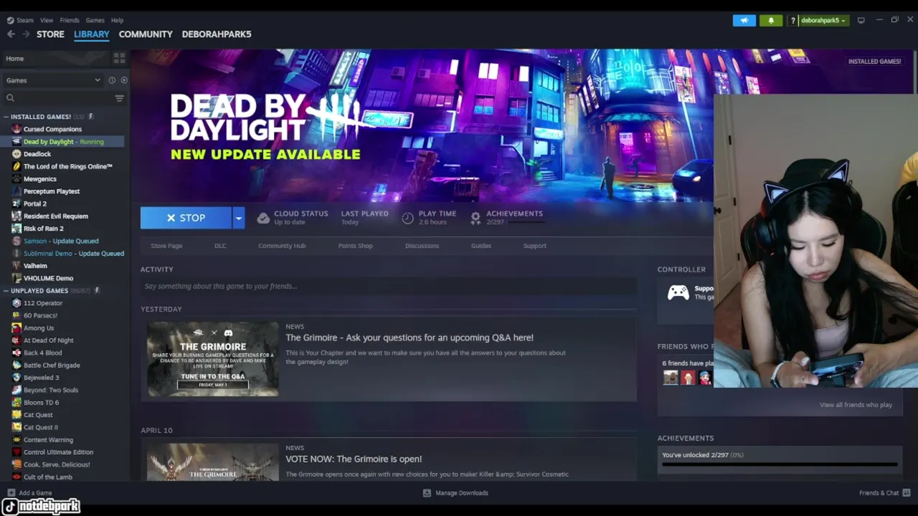Open the advanced filter options icon
Screen dimensions: 918x516
119,98
